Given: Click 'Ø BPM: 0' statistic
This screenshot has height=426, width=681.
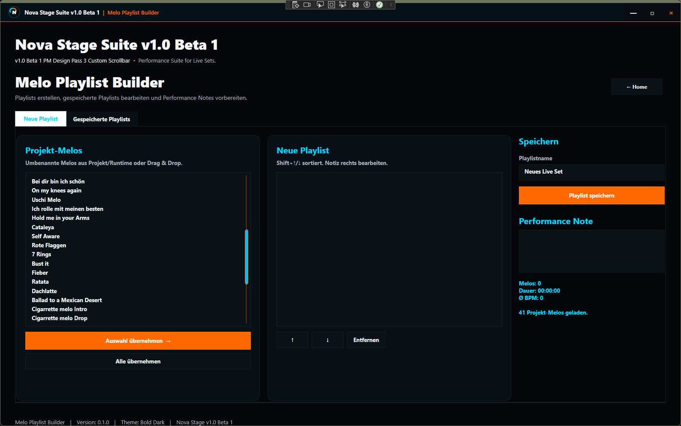Looking at the screenshot, I should coord(531,298).
